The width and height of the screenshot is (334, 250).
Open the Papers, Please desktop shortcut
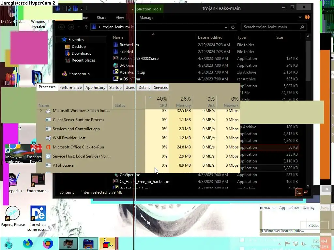tap(13, 216)
